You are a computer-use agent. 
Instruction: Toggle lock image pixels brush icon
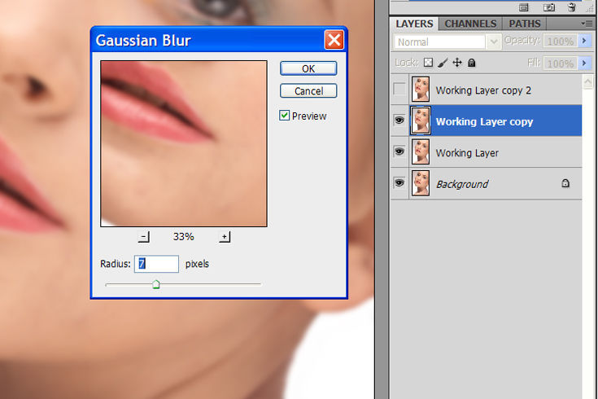[x=443, y=63]
